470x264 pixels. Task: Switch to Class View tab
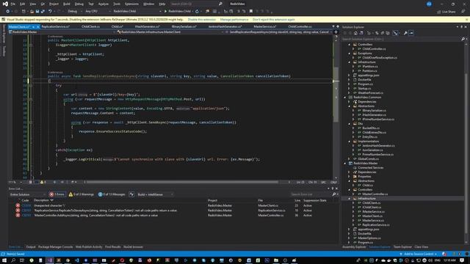(x=421, y=247)
